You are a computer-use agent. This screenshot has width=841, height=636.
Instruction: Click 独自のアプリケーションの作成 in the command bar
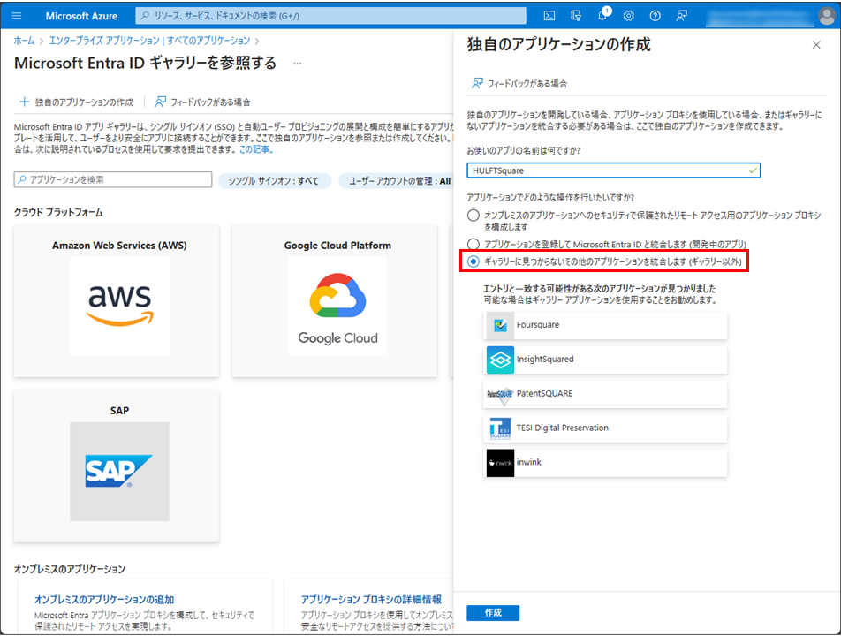[76, 102]
